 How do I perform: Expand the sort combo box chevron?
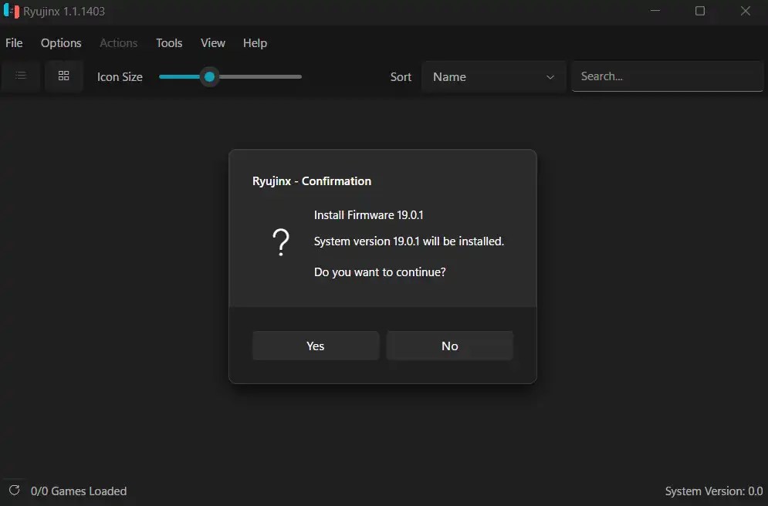click(550, 76)
